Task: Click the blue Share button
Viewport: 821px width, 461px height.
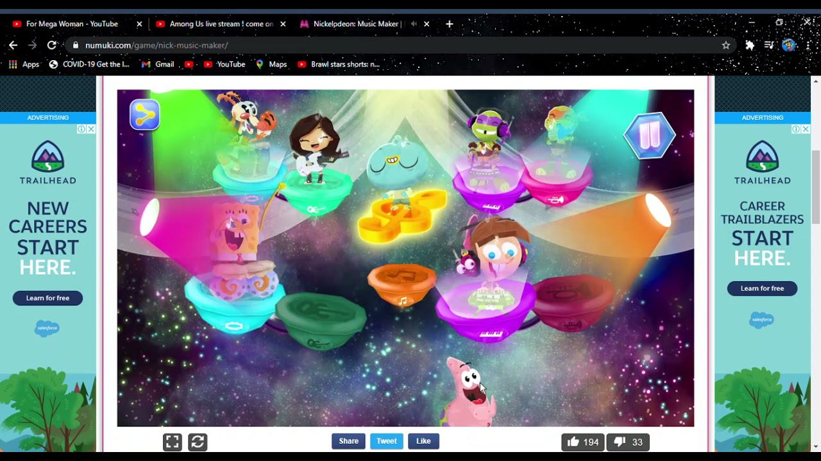Action: [x=348, y=441]
